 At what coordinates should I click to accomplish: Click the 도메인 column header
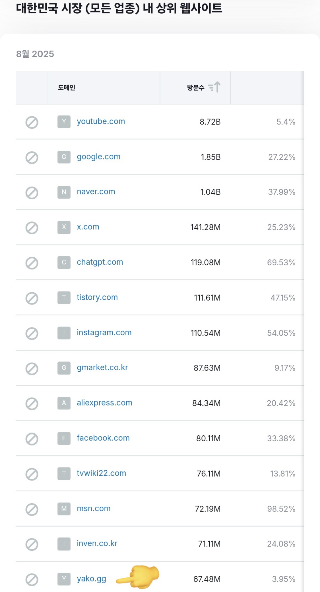67,88
